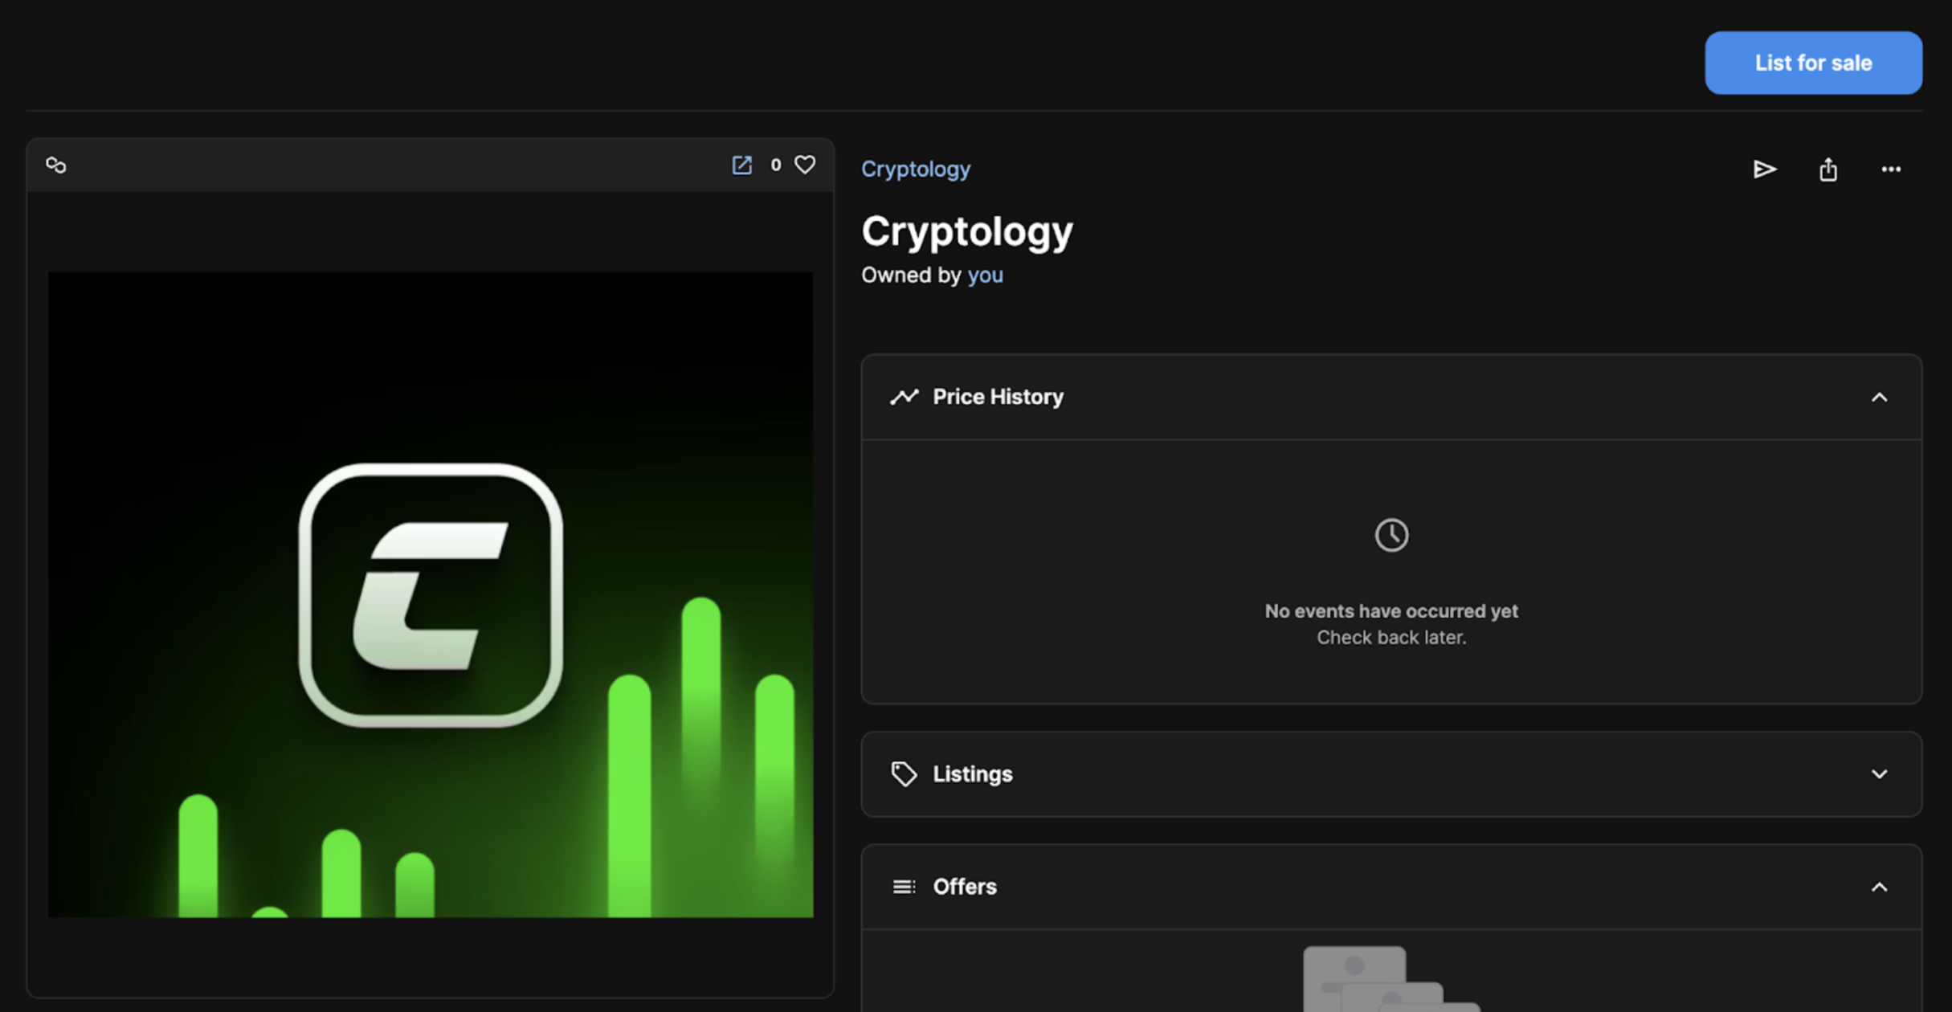The width and height of the screenshot is (1952, 1012).
Task: Collapse the Price History section
Action: [1879, 397]
